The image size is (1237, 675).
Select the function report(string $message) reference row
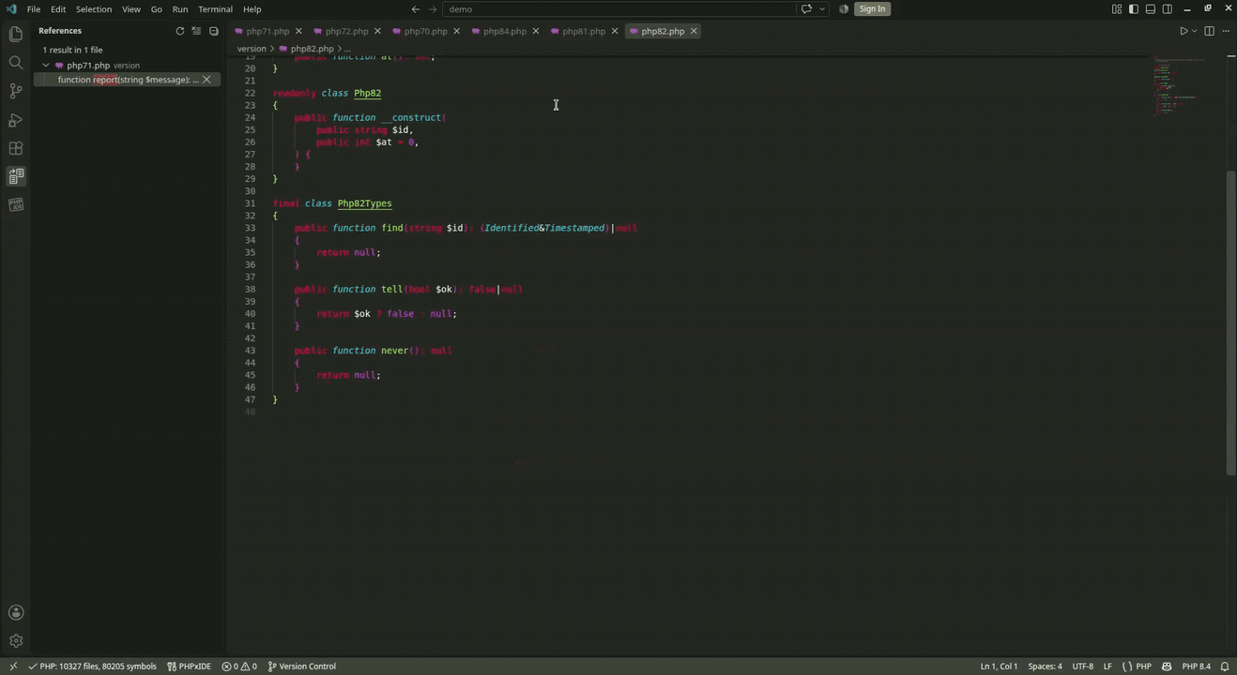pos(127,80)
